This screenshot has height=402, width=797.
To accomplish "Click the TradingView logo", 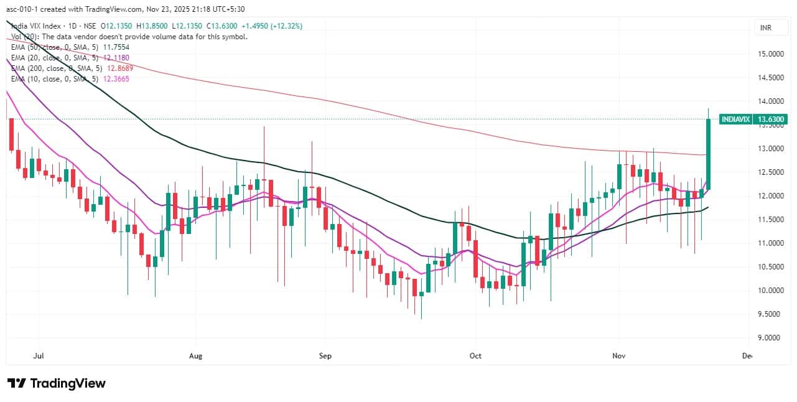I will tap(56, 383).
